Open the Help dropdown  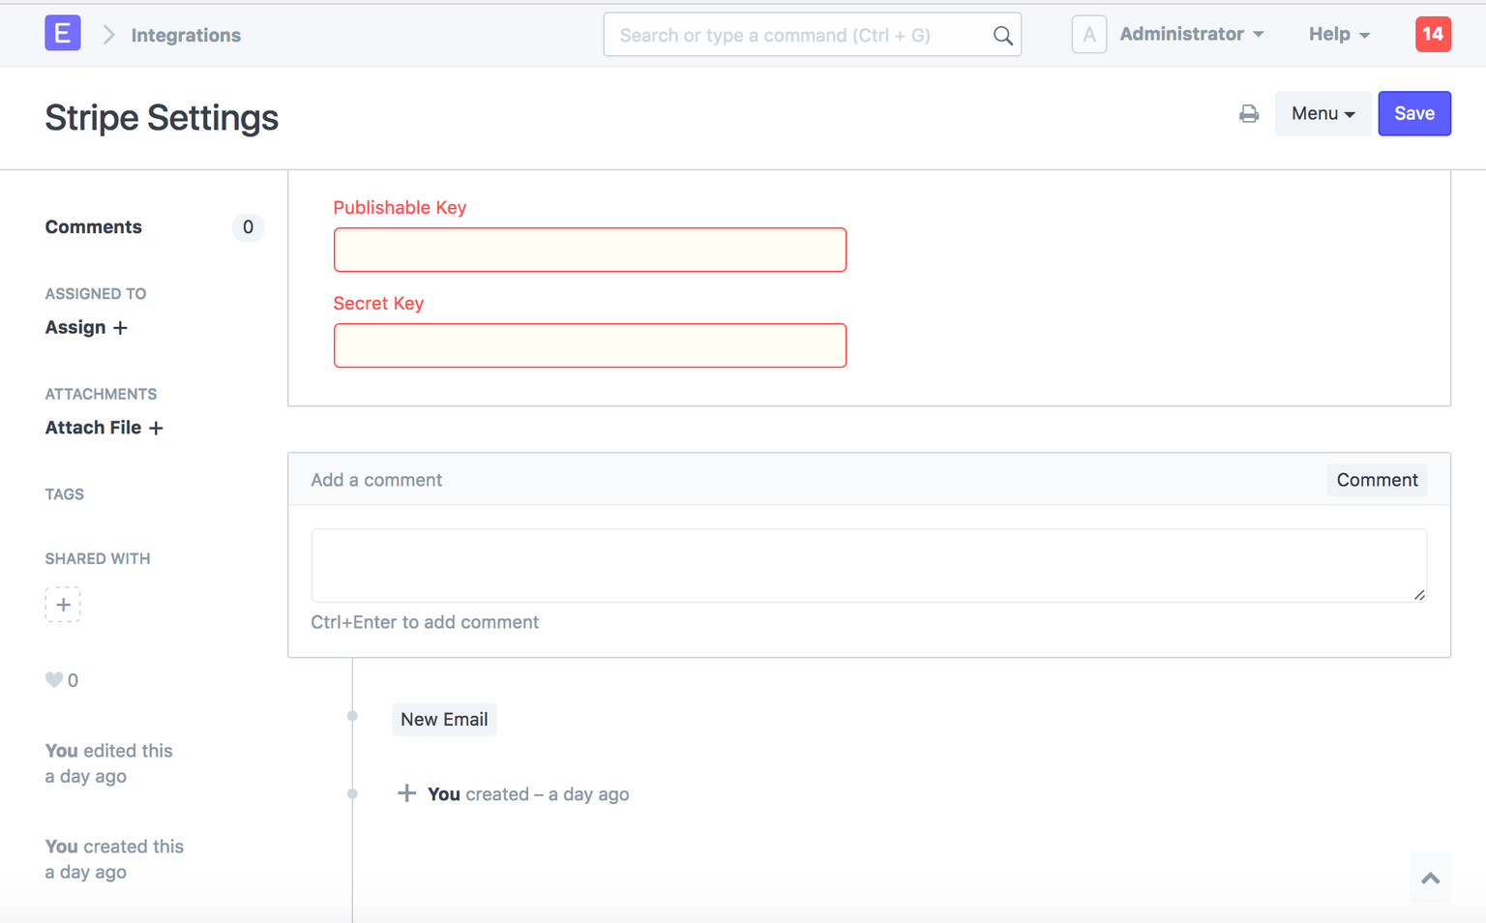pyautogui.click(x=1339, y=34)
